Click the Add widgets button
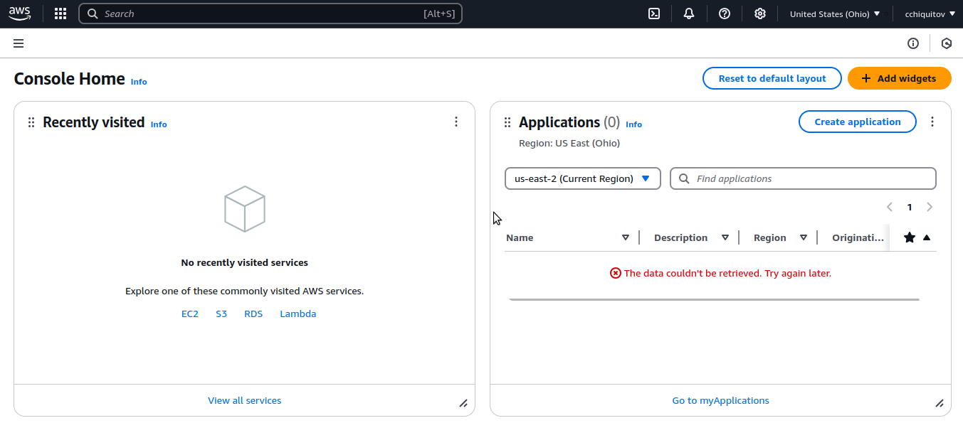The width and height of the screenshot is (963, 423). click(899, 78)
